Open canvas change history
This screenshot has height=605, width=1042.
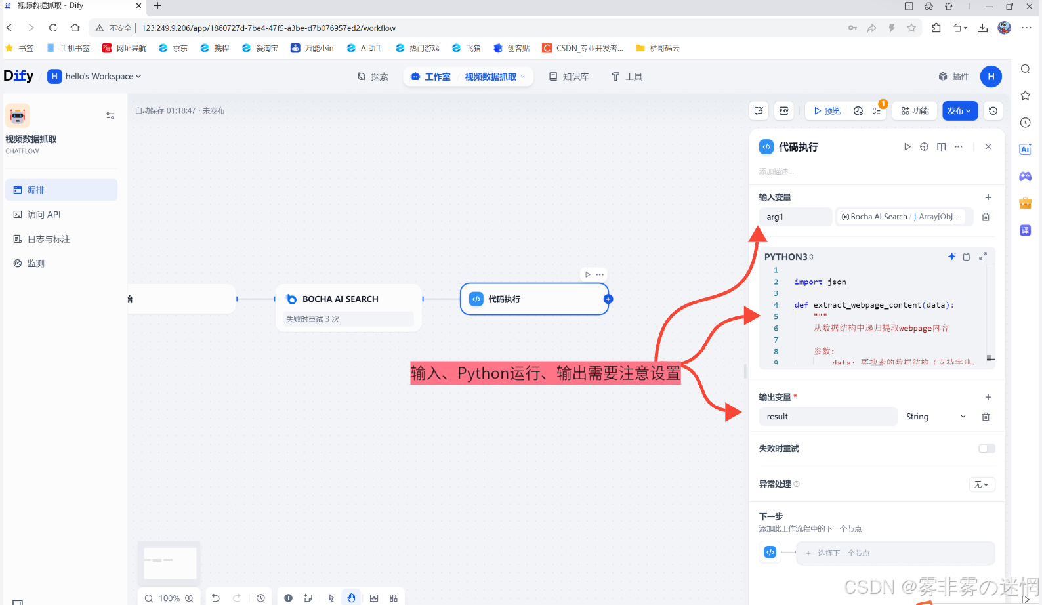click(260, 598)
